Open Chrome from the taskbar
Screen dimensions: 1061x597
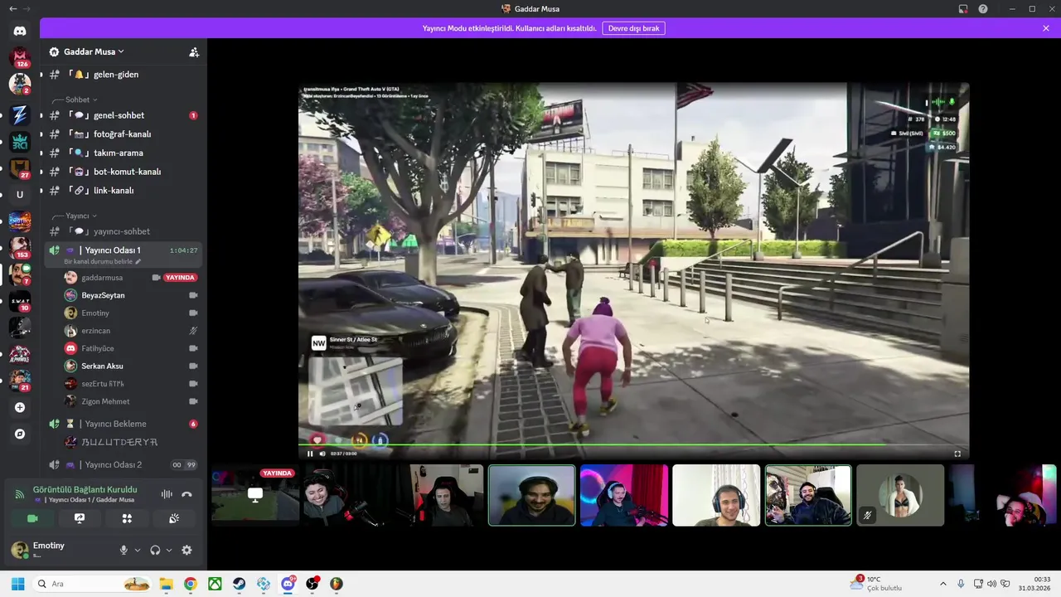tap(190, 584)
